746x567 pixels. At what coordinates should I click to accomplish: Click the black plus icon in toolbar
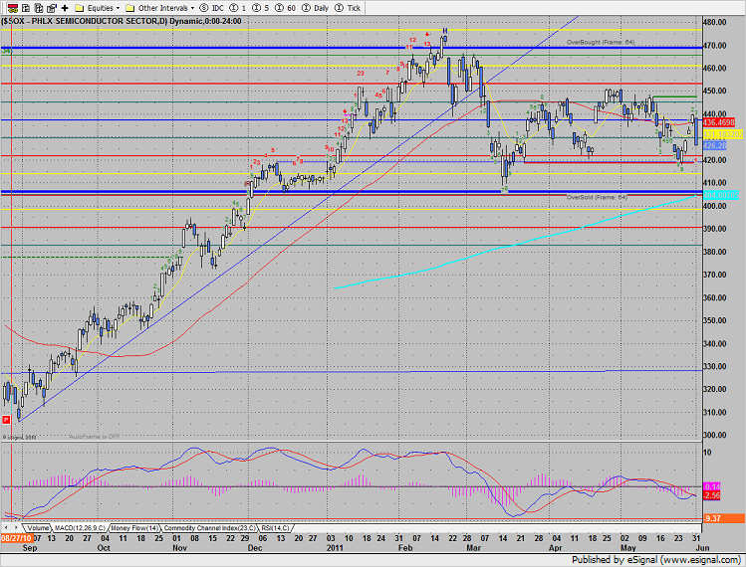point(65,8)
